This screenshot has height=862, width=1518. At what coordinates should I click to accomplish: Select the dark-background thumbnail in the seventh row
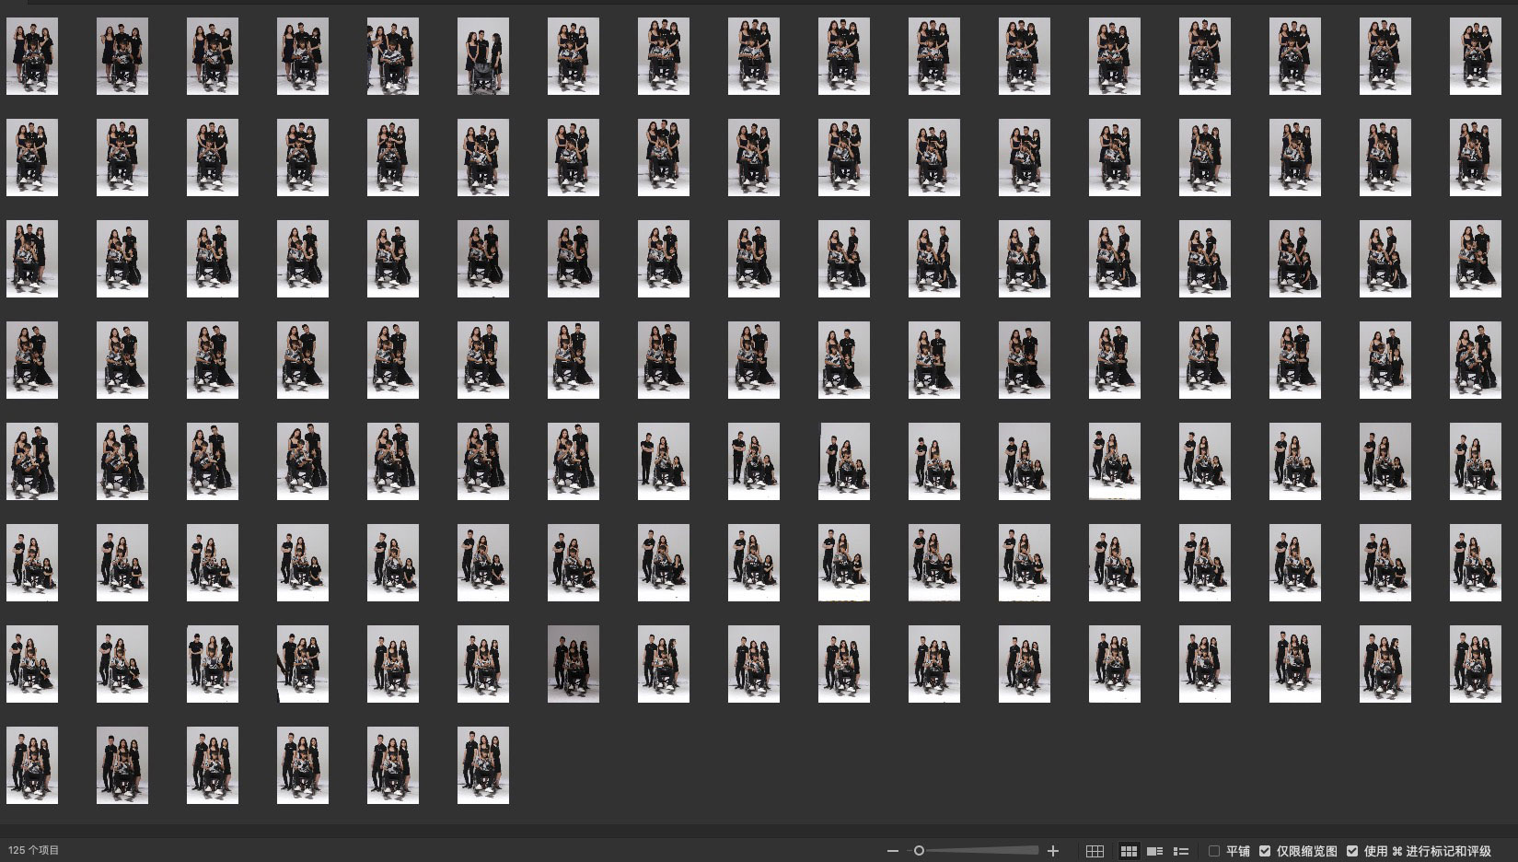574,664
